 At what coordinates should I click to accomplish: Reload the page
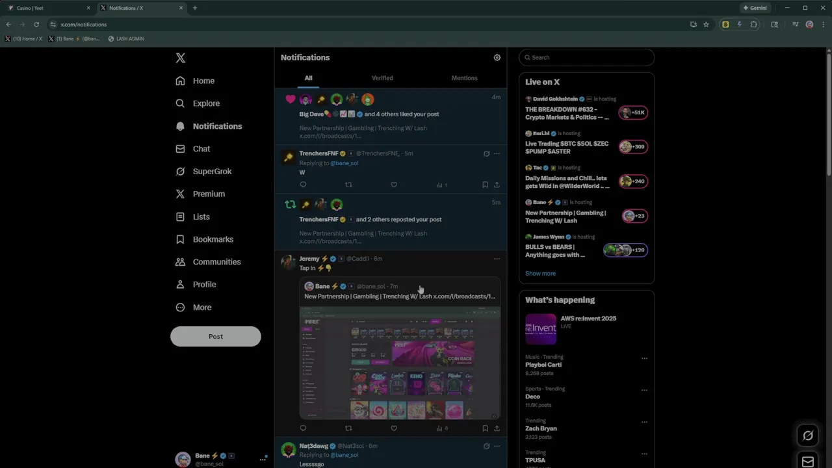(36, 24)
